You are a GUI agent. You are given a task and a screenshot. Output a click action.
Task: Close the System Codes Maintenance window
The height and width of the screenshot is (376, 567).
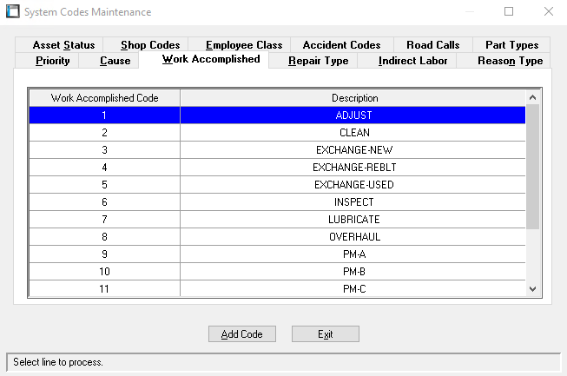click(546, 12)
